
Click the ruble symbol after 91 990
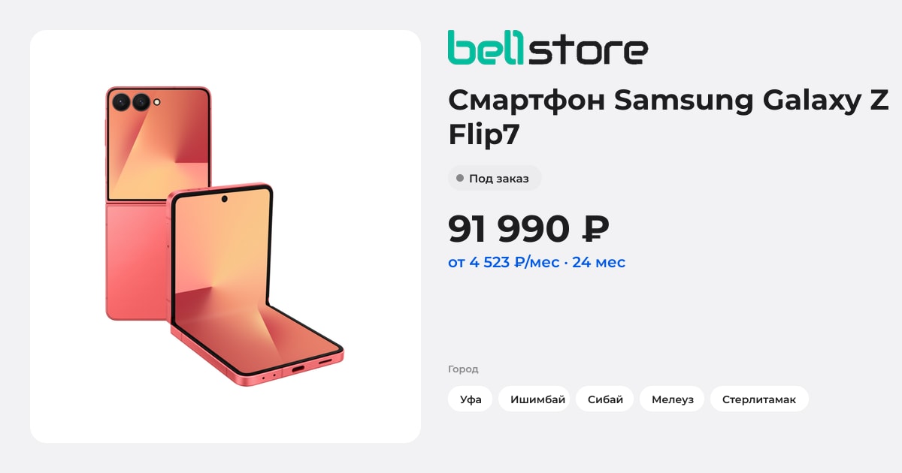click(x=596, y=228)
